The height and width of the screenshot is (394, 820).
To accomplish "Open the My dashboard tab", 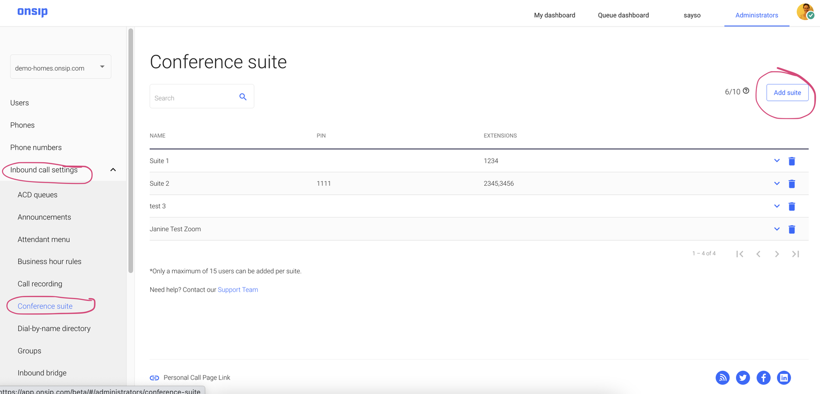I will [555, 15].
